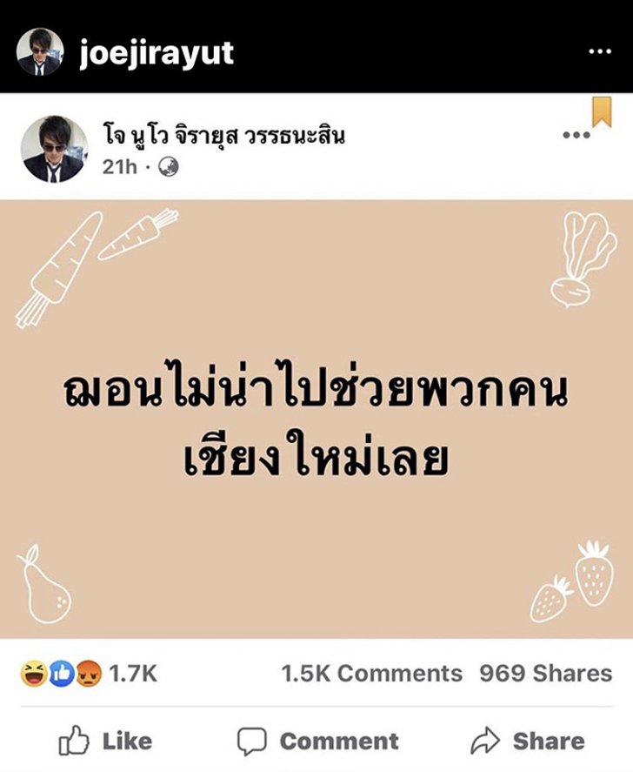
Task: Click the public globe privacy icon
Action: pyautogui.click(x=168, y=167)
